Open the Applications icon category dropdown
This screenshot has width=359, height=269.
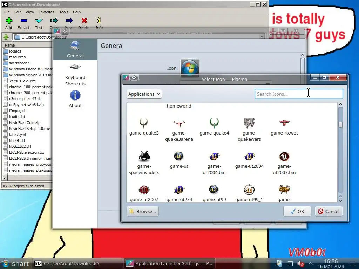pyautogui.click(x=144, y=94)
